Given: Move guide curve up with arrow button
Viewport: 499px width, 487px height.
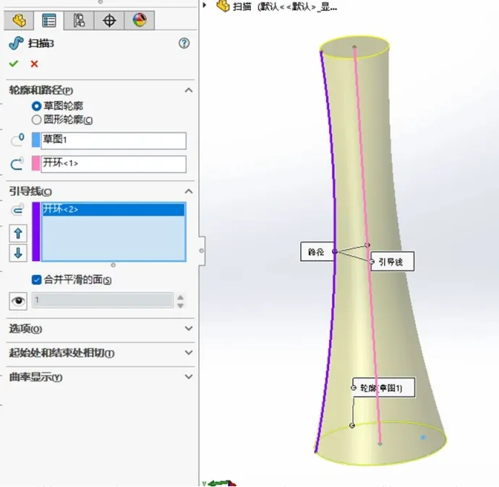Looking at the screenshot, I should coord(18,234).
